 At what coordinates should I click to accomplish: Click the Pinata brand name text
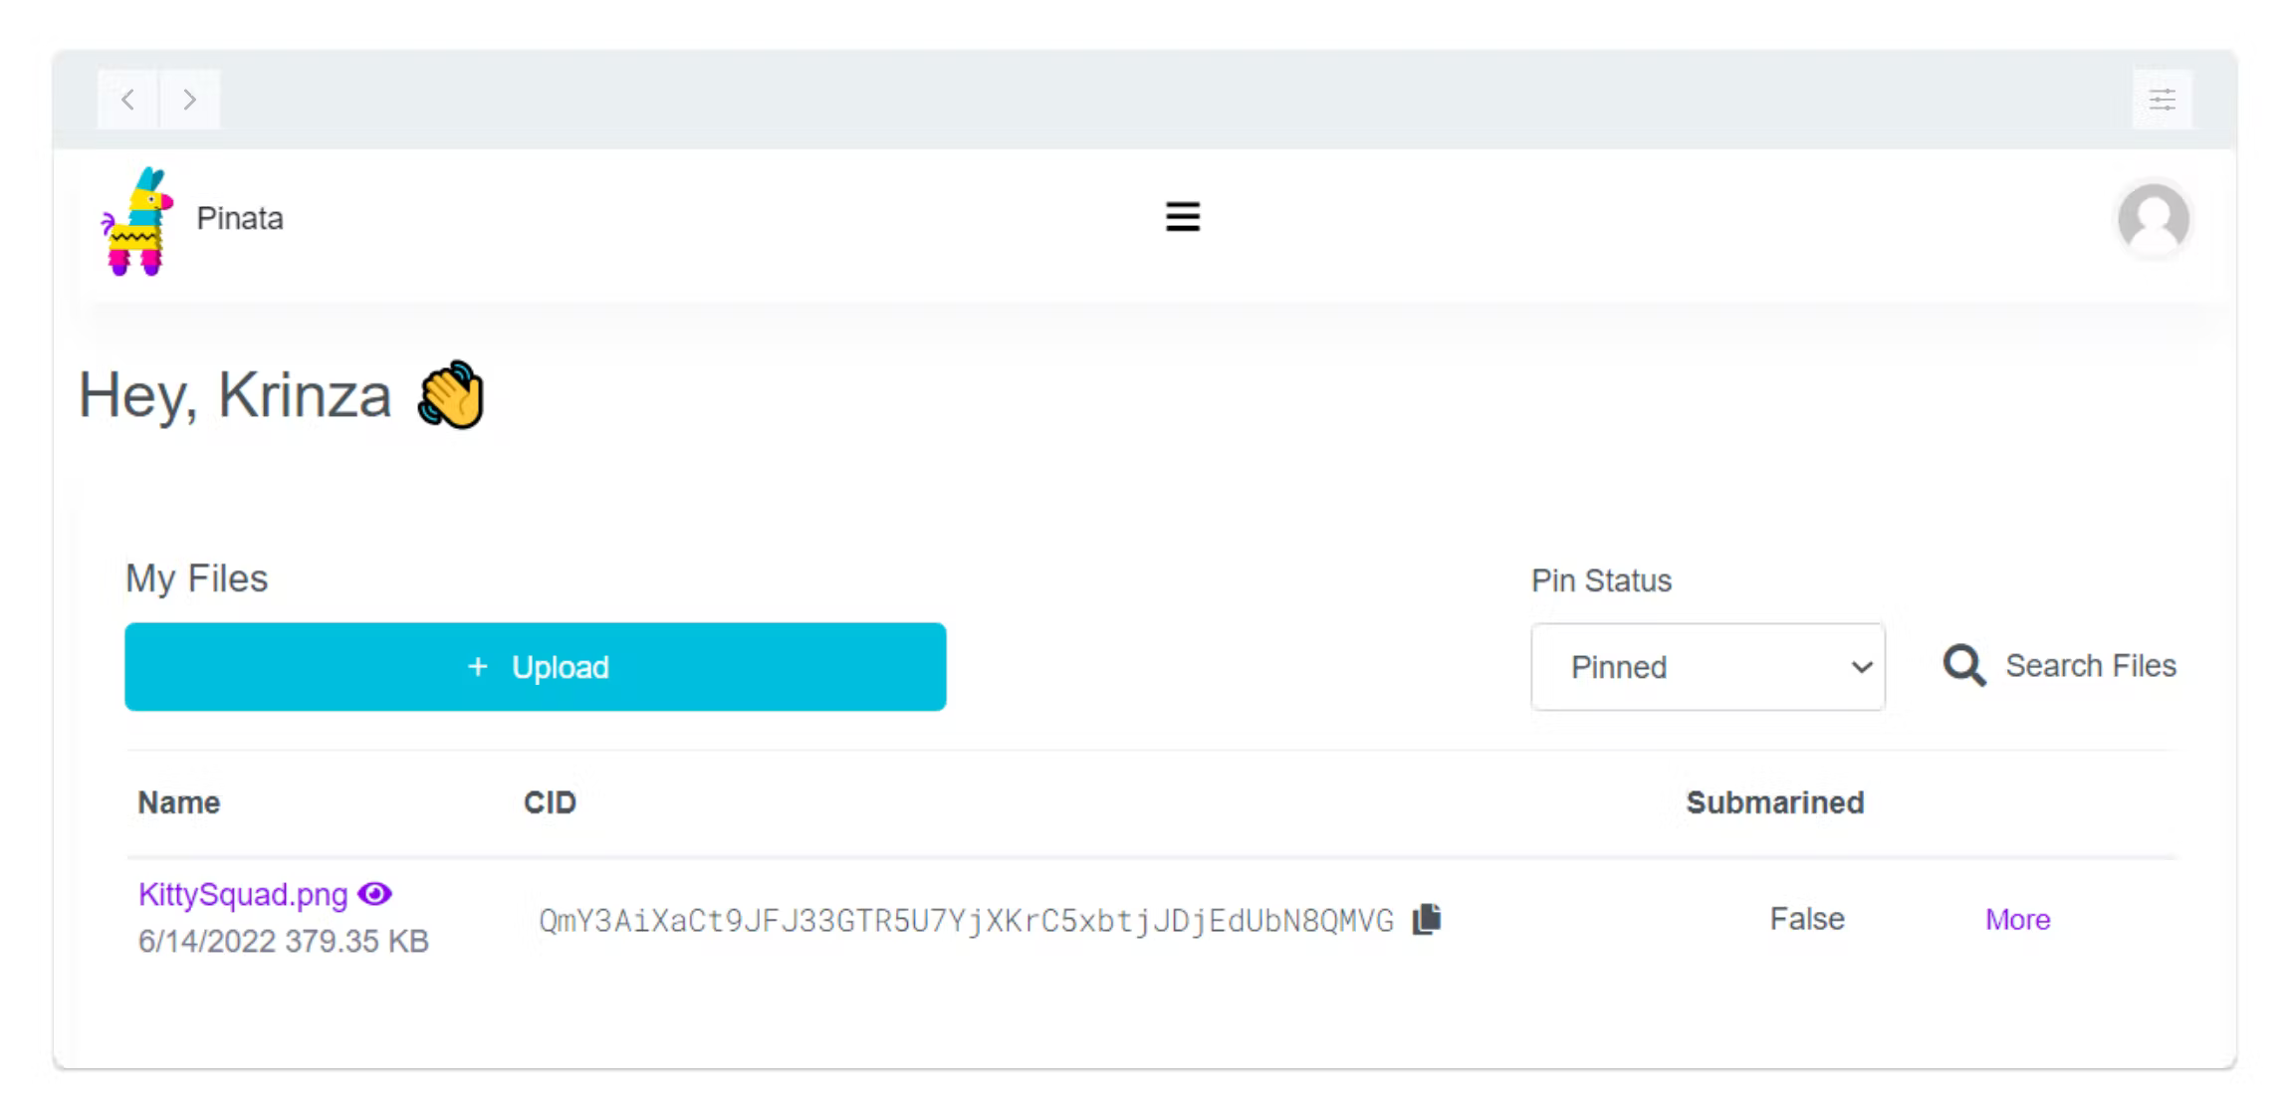click(239, 218)
